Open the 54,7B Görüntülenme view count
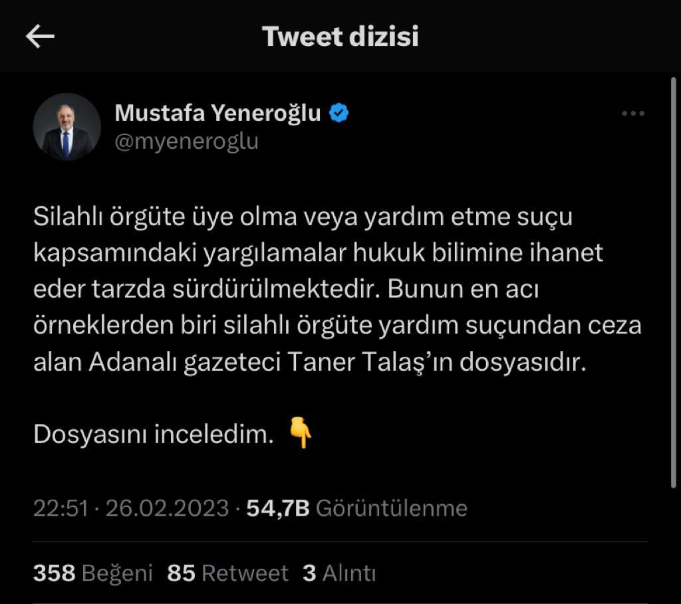This screenshot has width=681, height=604. click(357, 508)
